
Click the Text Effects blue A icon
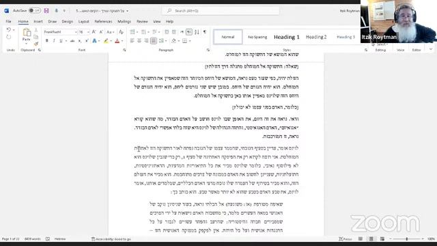94,41
